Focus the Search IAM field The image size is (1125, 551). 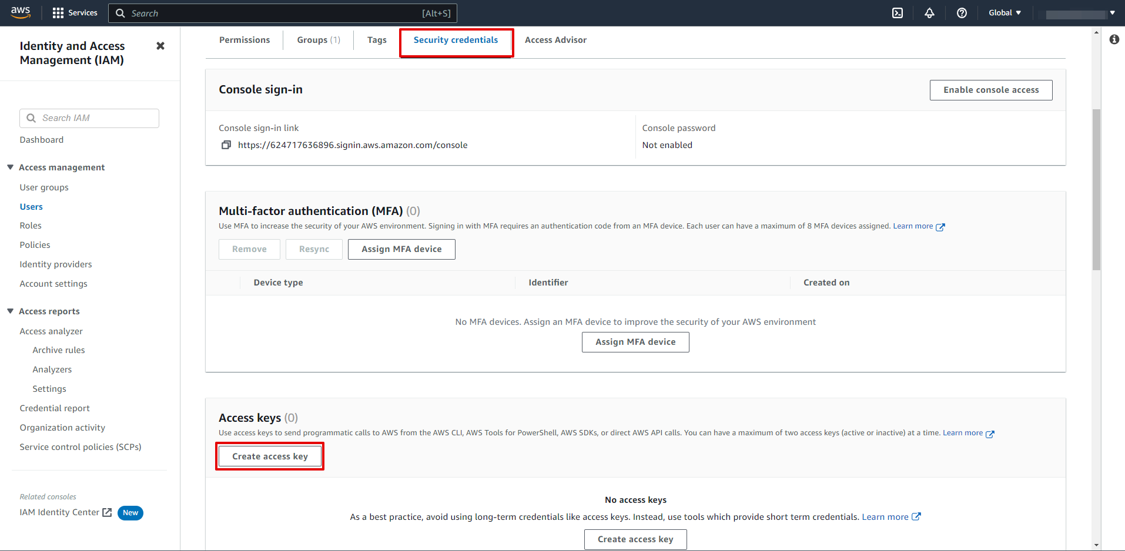(89, 118)
